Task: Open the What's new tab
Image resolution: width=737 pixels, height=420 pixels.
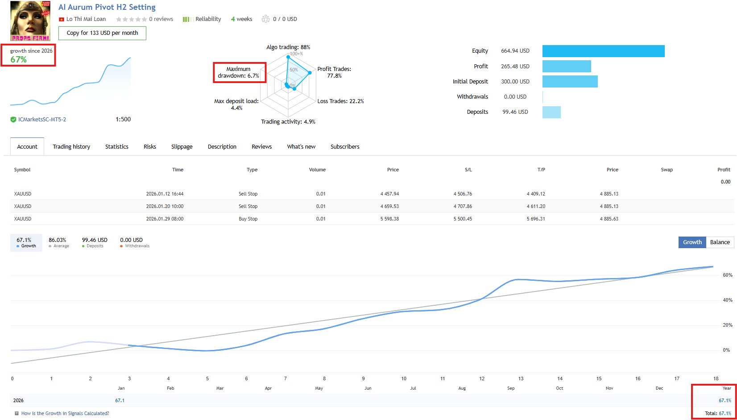Action: [302, 147]
